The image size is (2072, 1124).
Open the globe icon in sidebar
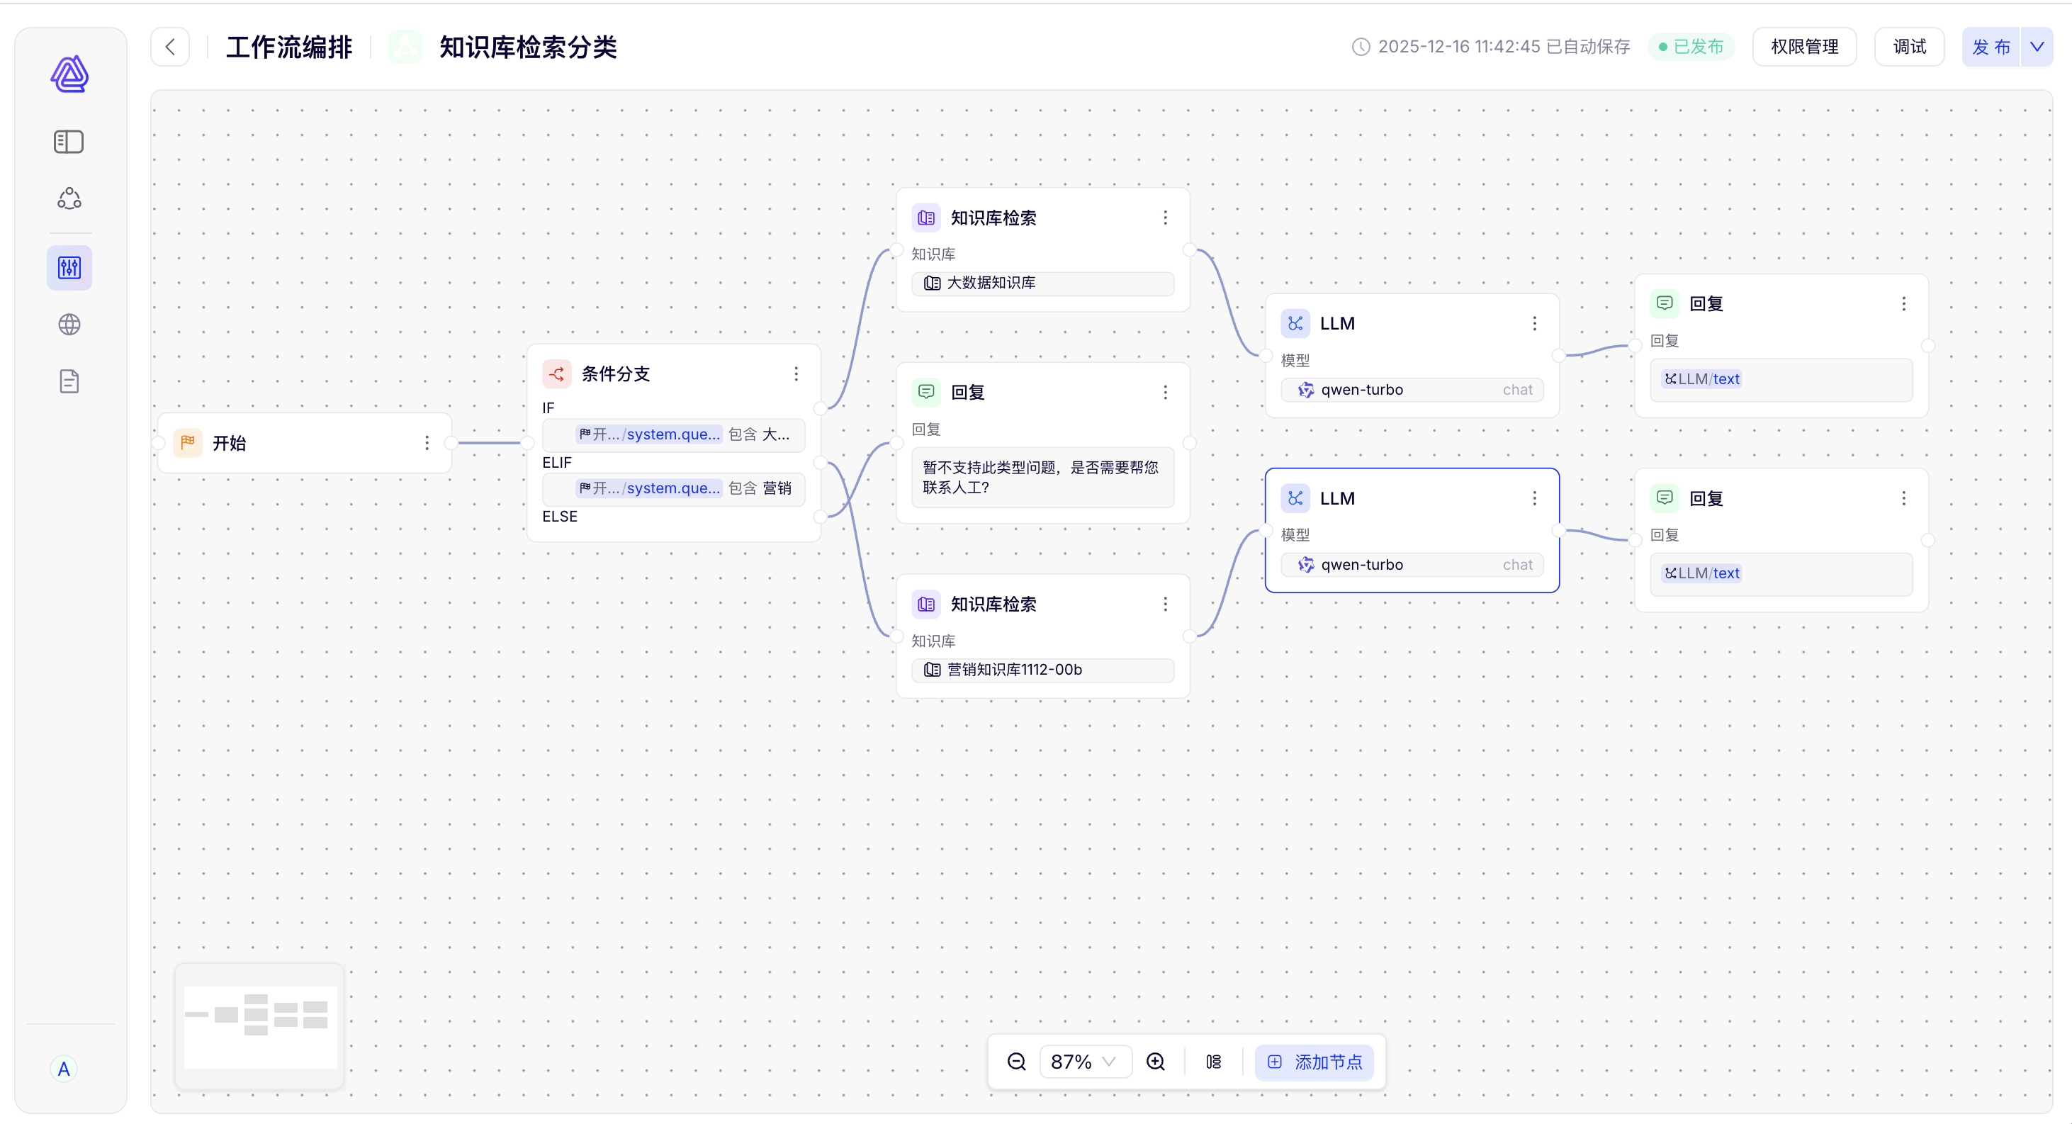(x=69, y=325)
